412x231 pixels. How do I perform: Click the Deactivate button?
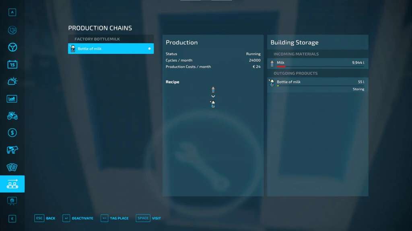pos(78,218)
